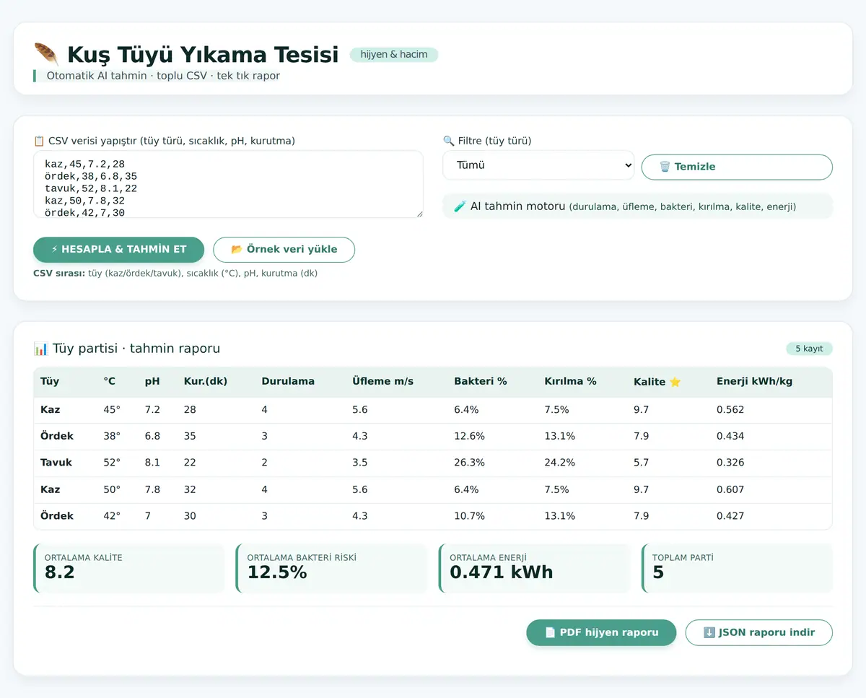Select the "Enerji kWh/kg" column header
The width and height of the screenshot is (866, 698).
pos(754,381)
